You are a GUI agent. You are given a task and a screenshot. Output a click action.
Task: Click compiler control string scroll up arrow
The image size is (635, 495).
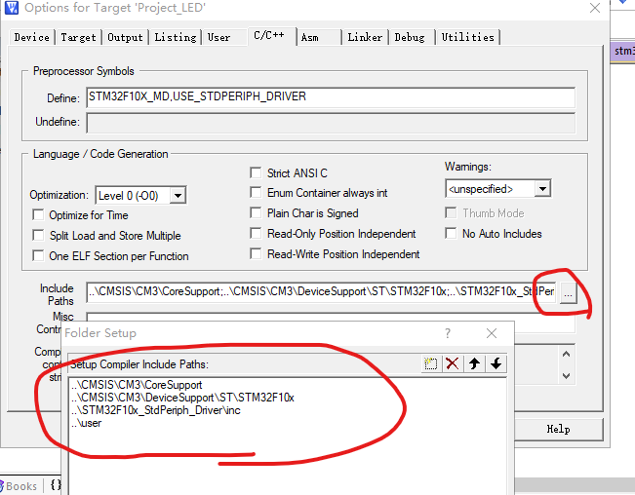[x=566, y=354]
